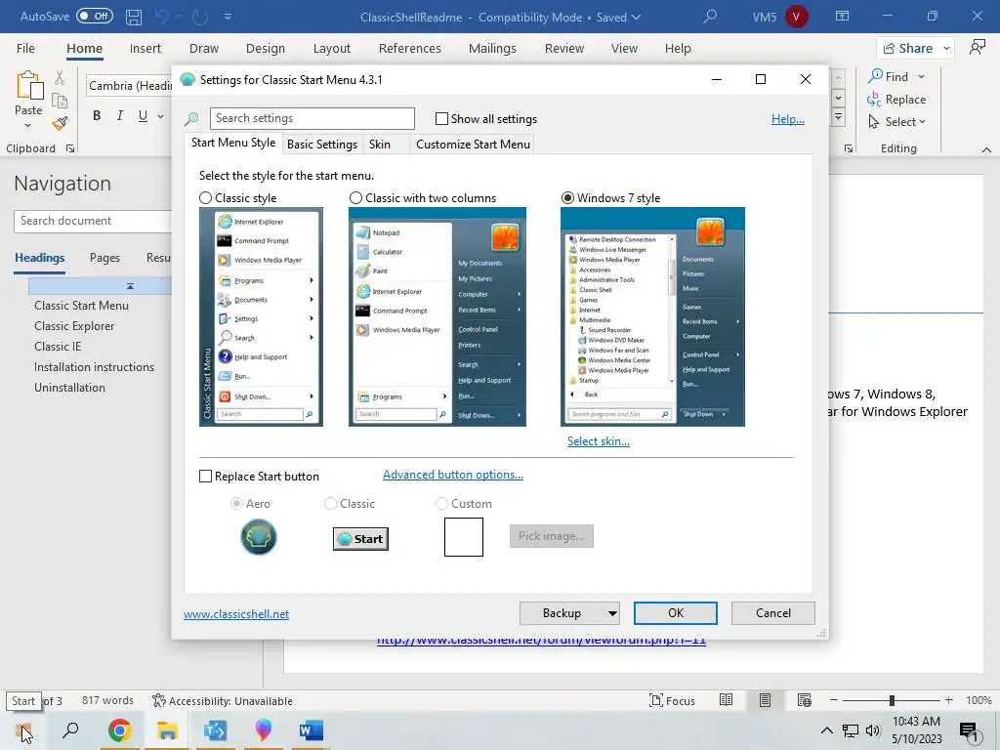
Task: Collapse the Word ribbon with chevron
Action: pos(986,149)
